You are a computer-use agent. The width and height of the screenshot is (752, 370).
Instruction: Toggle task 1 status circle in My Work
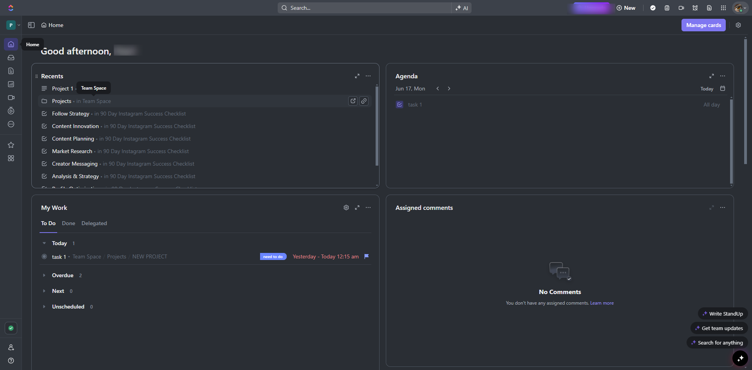click(44, 256)
